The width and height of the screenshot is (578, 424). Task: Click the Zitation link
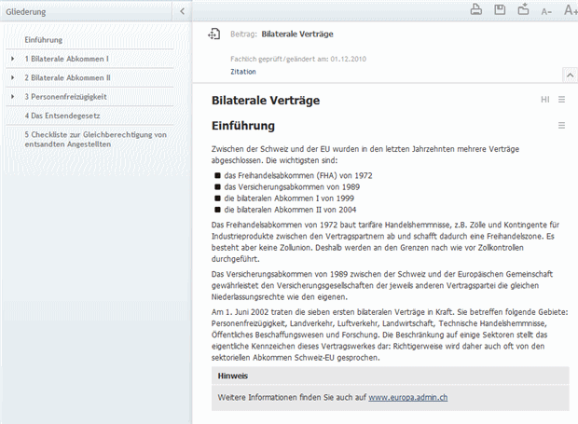pyautogui.click(x=243, y=72)
